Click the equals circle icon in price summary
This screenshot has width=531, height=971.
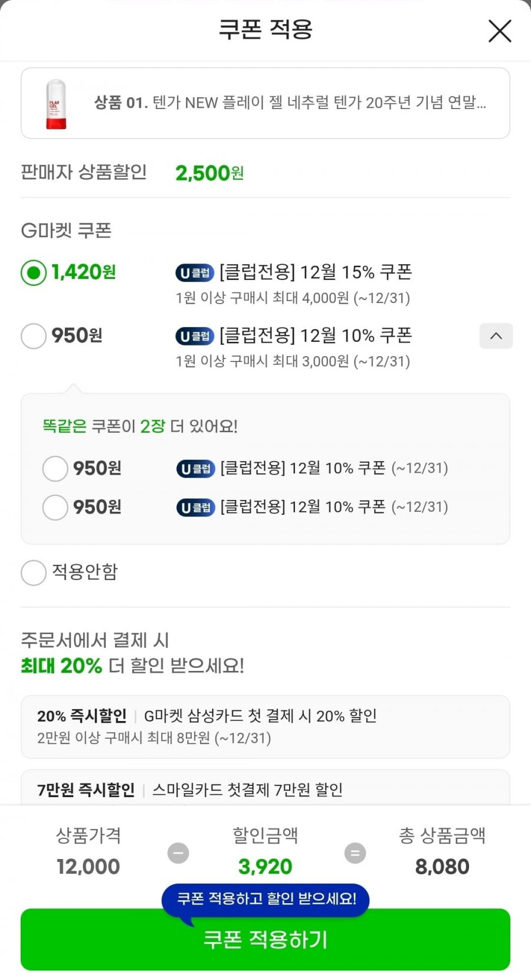point(355,853)
